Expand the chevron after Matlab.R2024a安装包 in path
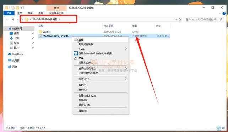The width and height of the screenshot is (228, 132). point(60,19)
